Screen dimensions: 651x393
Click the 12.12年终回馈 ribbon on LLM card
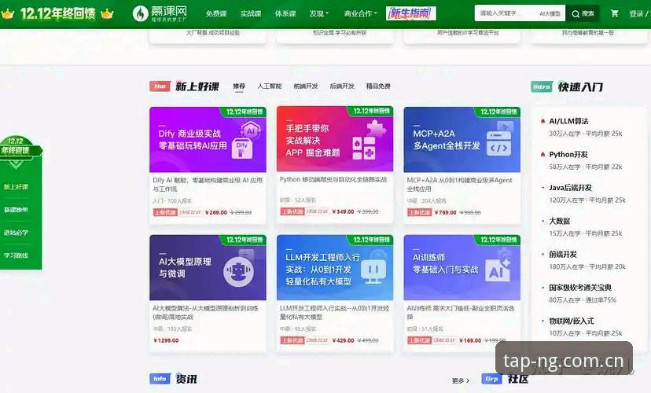(x=370, y=240)
